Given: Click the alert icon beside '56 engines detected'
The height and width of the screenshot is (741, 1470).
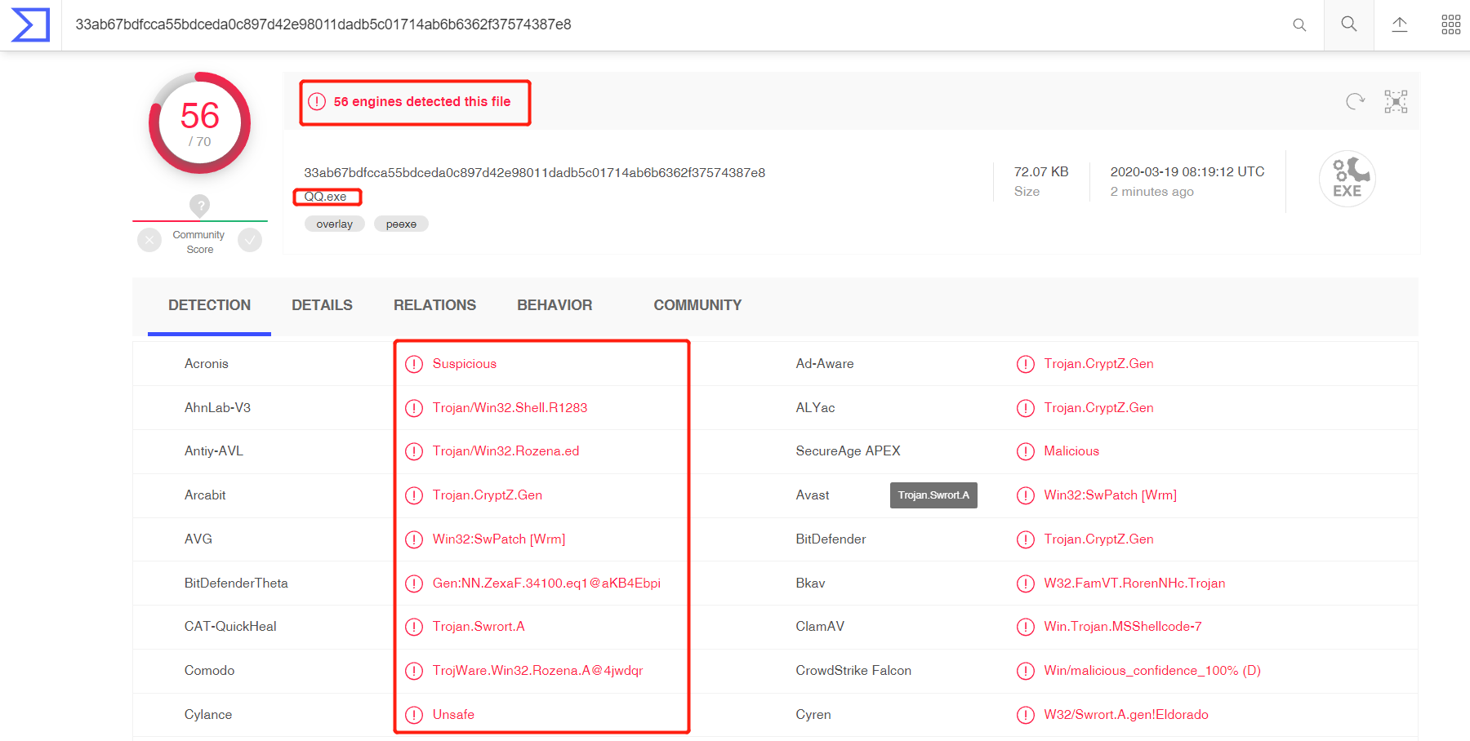Looking at the screenshot, I should point(317,102).
